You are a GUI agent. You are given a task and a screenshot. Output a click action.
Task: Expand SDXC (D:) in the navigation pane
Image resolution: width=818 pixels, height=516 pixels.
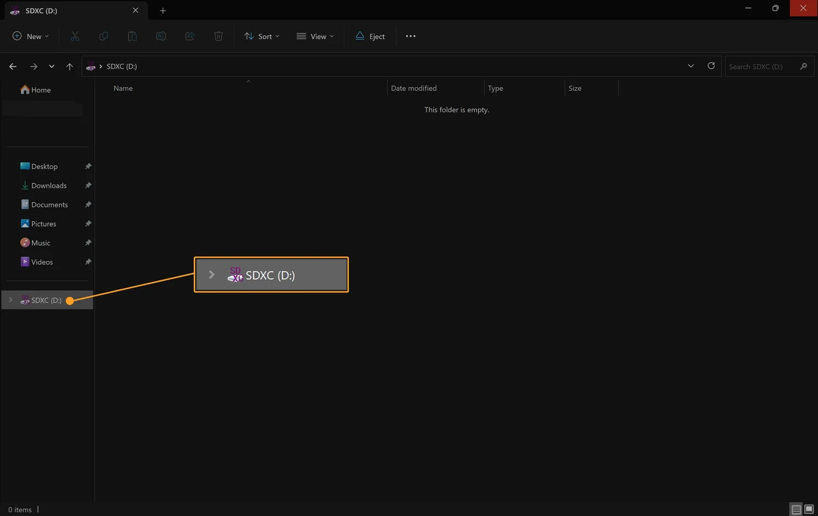(x=9, y=300)
